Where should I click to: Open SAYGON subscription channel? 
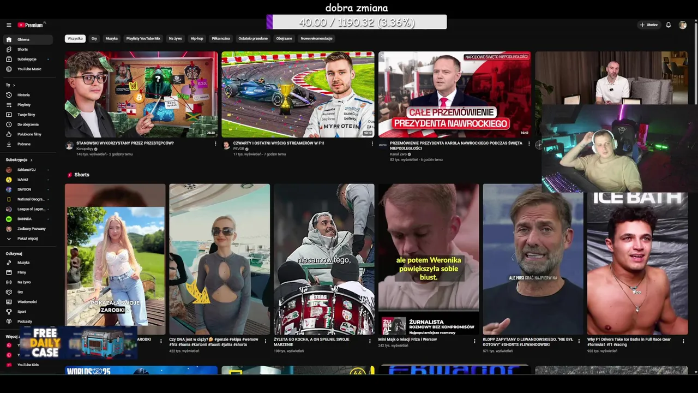pyautogui.click(x=27, y=189)
